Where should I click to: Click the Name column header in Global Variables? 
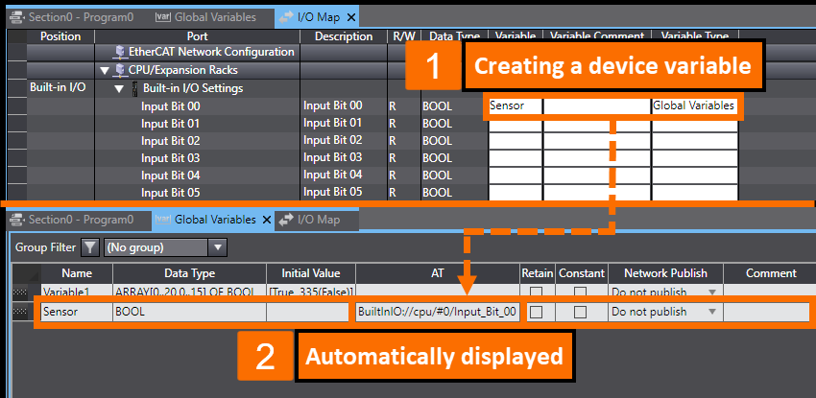pyautogui.click(x=77, y=273)
